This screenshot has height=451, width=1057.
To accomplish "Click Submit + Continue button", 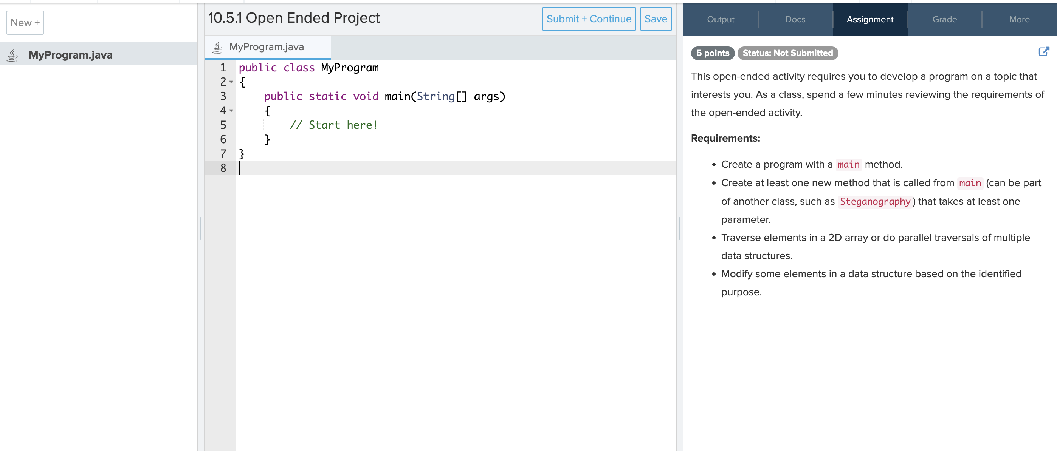I will point(589,19).
